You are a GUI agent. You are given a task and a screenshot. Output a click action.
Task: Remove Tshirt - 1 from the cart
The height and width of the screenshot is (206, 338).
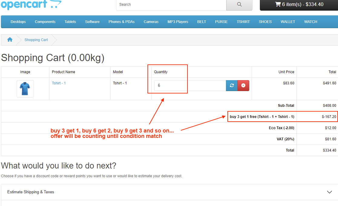[244, 86]
